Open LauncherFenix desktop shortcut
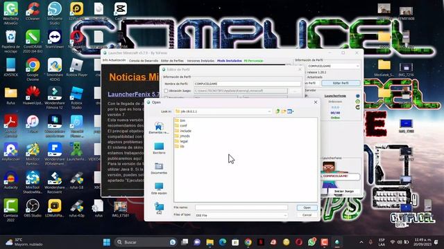Screen dimensions: 444x249 click(x=76, y=152)
